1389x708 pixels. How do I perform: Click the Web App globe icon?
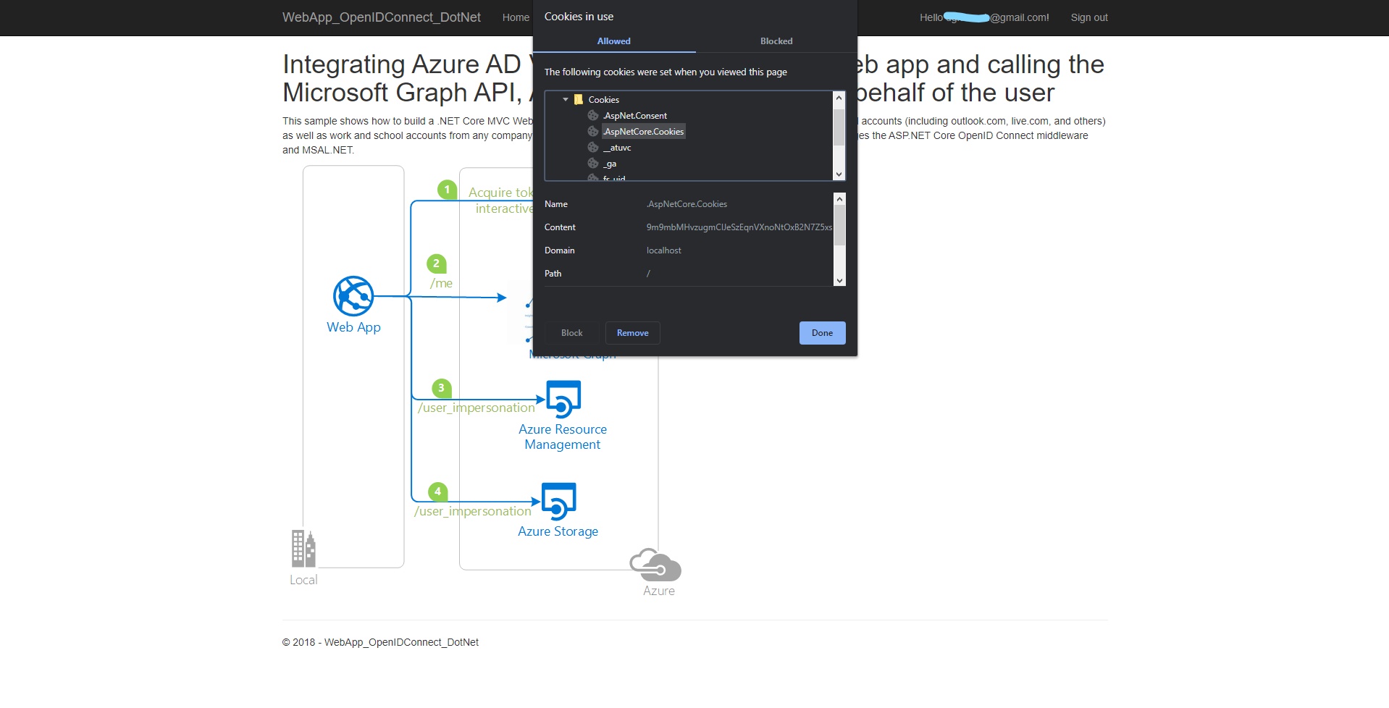pos(353,295)
